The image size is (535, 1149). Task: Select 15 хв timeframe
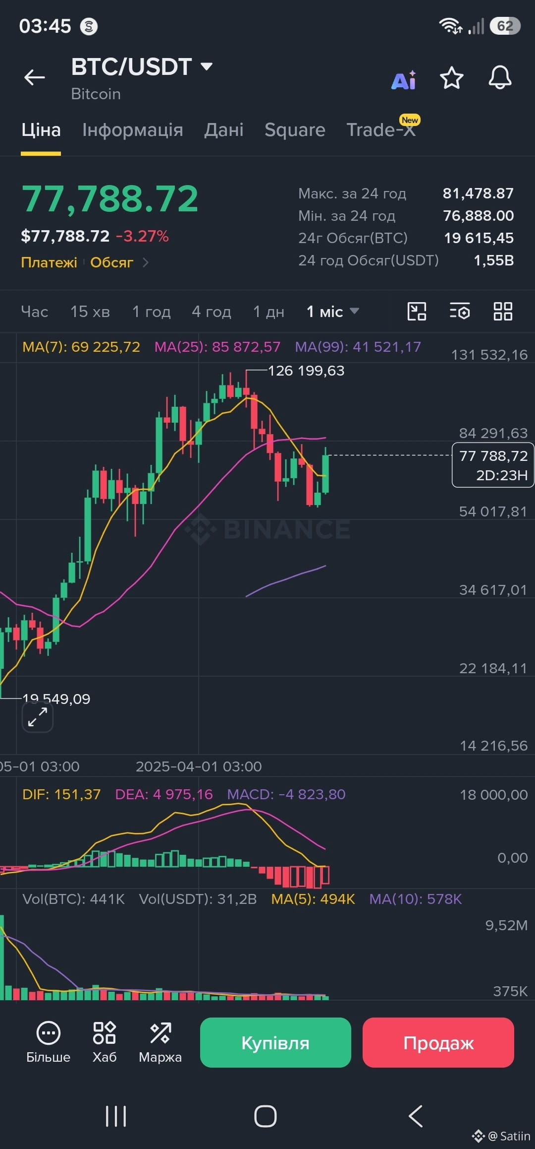pos(90,312)
